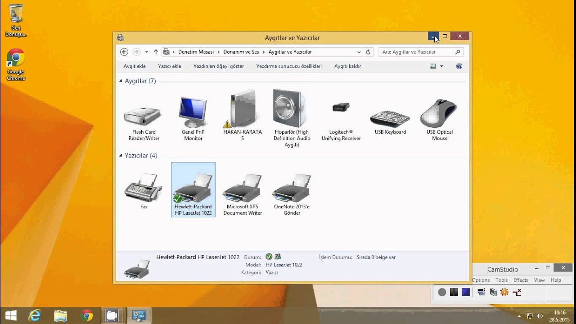The image size is (576, 324).
Task: Select the Hewlett-Packard HP LaserJet 1022 printer
Action: point(193,190)
